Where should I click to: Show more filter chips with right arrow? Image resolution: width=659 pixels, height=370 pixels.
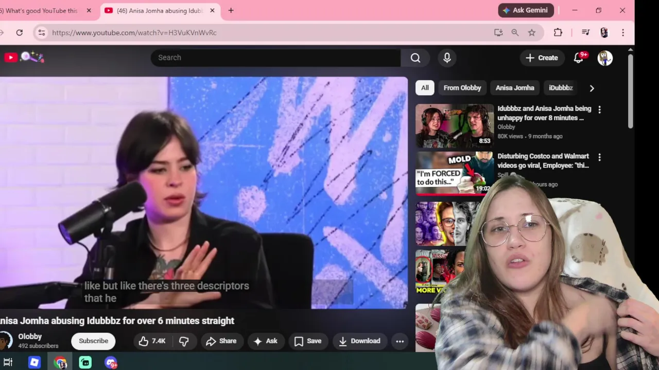[x=592, y=88]
